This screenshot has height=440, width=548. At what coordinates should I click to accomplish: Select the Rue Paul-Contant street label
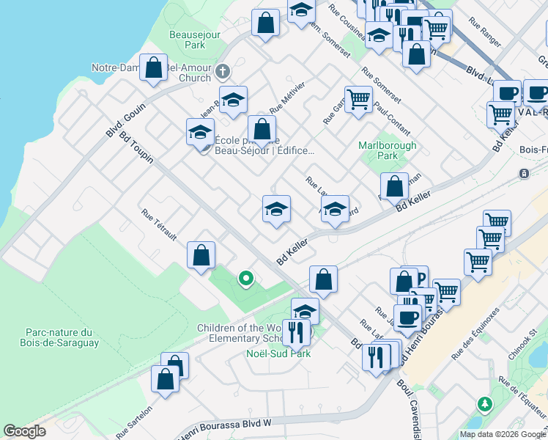[392, 119]
